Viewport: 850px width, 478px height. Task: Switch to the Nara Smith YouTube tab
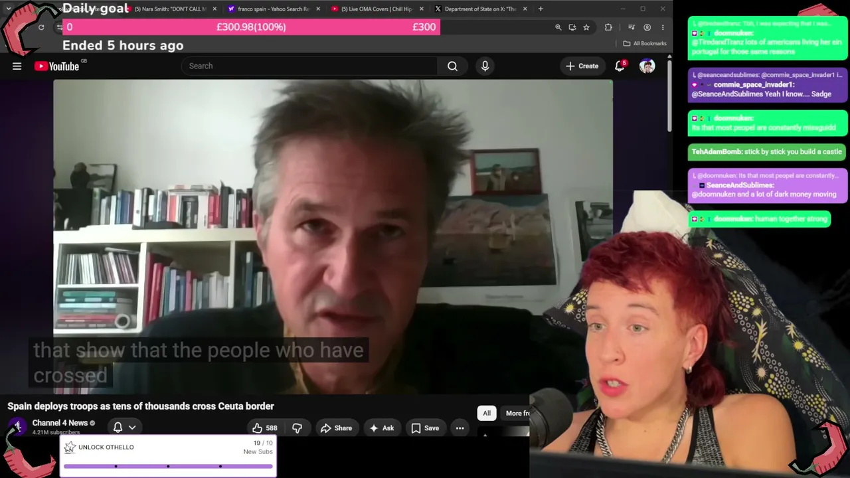(x=170, y=9)
